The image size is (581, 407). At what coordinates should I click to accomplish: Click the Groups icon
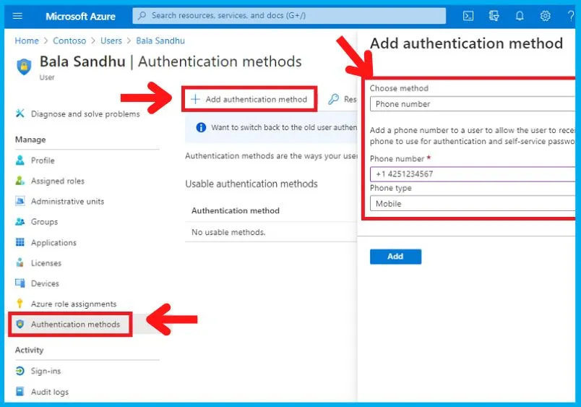[x=20, y=221]
